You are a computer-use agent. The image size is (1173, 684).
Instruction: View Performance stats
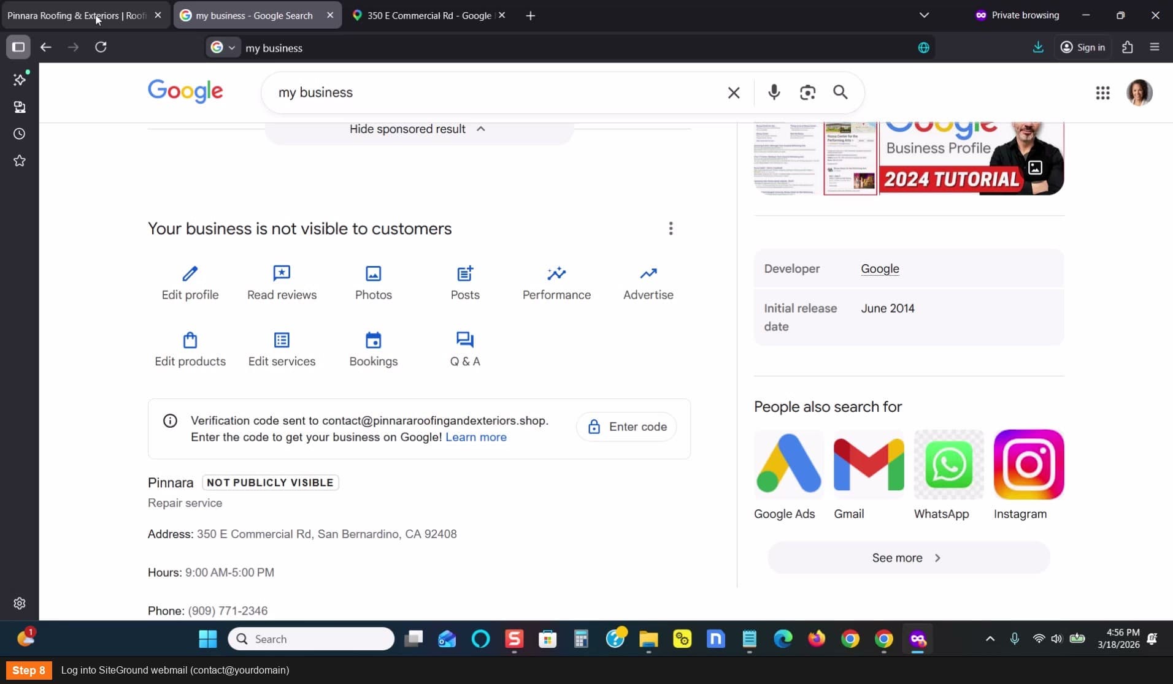pyautogui.click(x=556, y=283)
